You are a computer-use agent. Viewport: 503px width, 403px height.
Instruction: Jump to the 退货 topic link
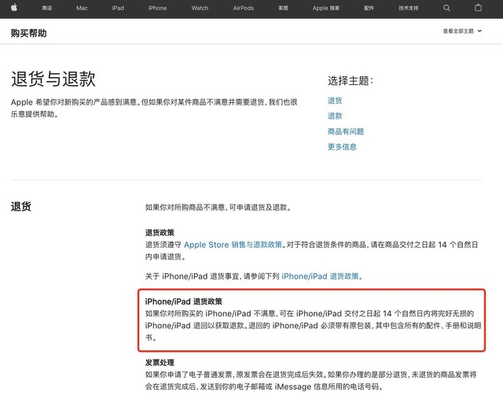[335, 101]
